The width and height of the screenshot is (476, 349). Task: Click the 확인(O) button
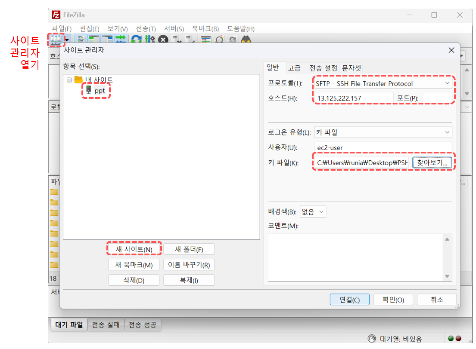point(393,299)
